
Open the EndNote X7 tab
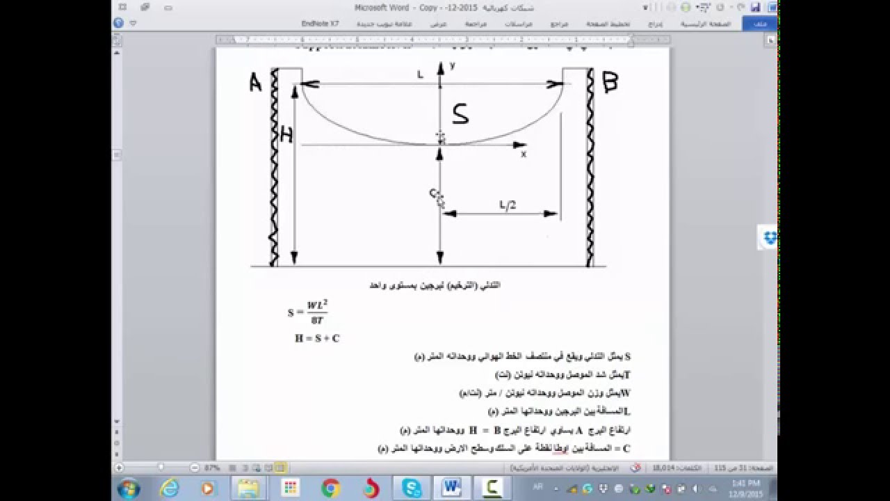(320, 23)
